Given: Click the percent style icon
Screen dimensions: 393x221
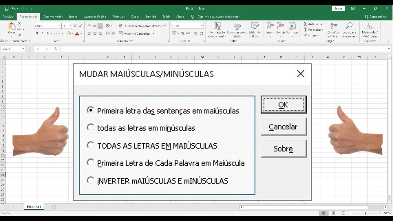Looking at the screenshot, I should pos(183,33).
